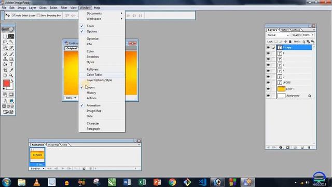
Task: Toggle the Auto Select Layer checkbox
Action: pos(14,16)
